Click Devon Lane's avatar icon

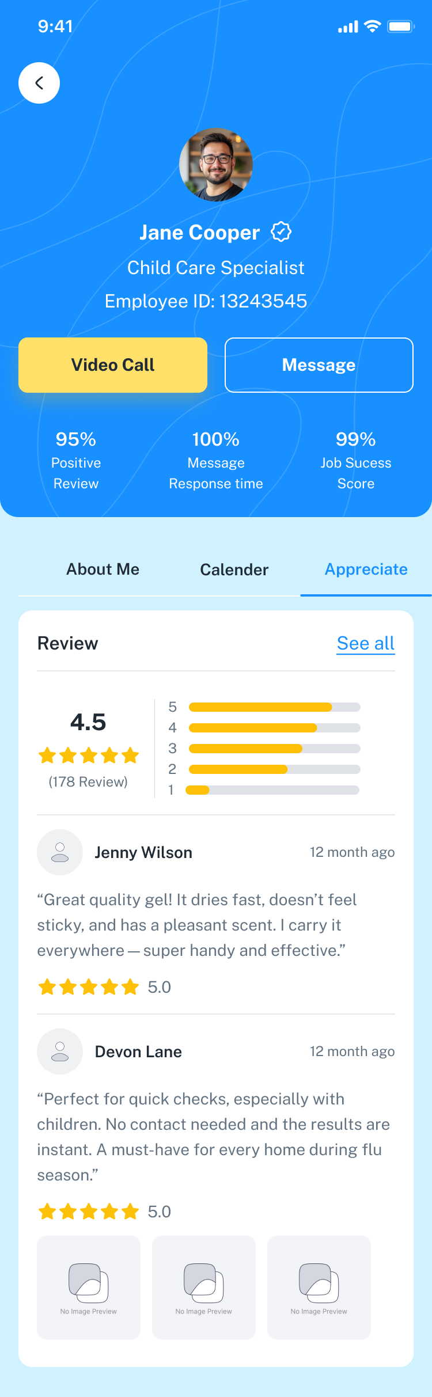point(60,1051)
